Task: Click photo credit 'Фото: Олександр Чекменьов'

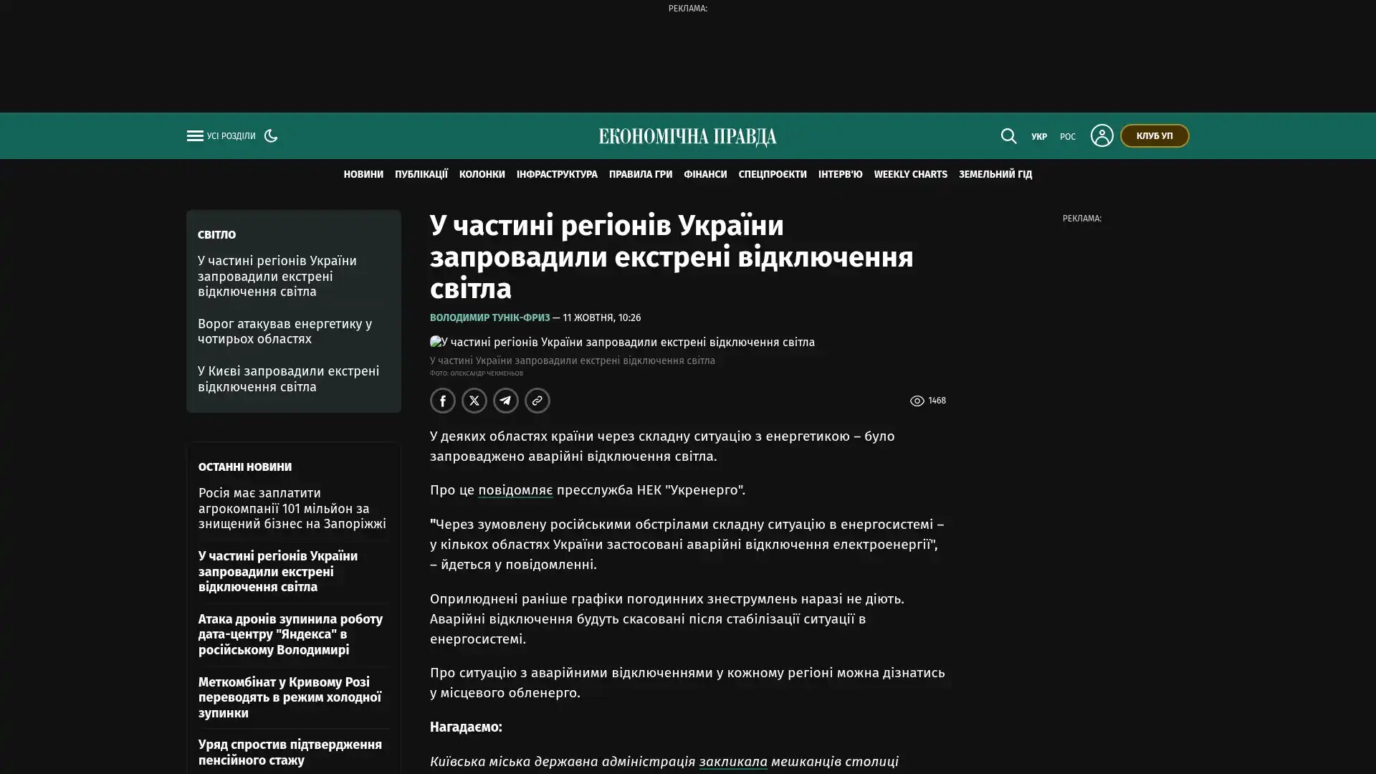Action: tap(477, 373)
